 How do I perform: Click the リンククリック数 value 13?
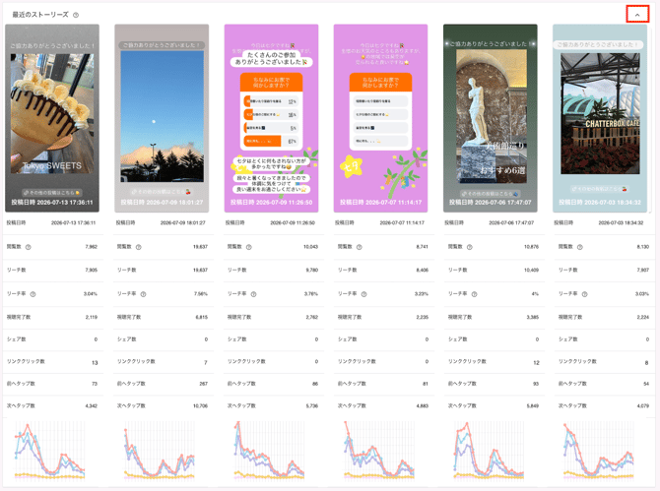pyautogui.click(x=95, y=363)
